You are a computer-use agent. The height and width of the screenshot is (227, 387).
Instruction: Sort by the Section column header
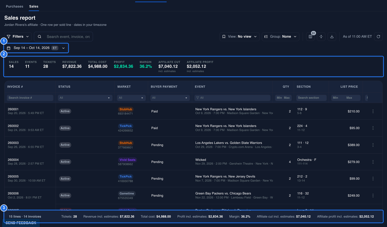304,87
